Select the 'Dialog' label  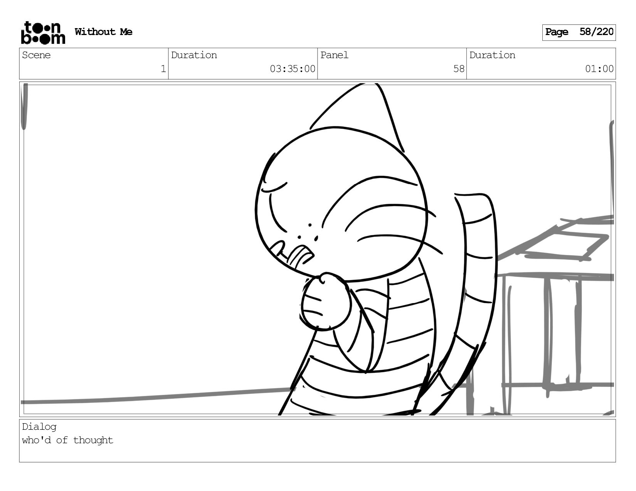pyautogui.click(x=39, y=427)
